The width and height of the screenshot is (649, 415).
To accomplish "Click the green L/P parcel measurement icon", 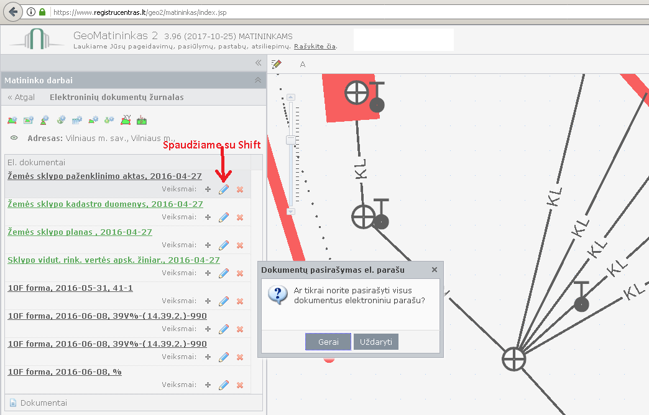I will [x=142, y=121].
